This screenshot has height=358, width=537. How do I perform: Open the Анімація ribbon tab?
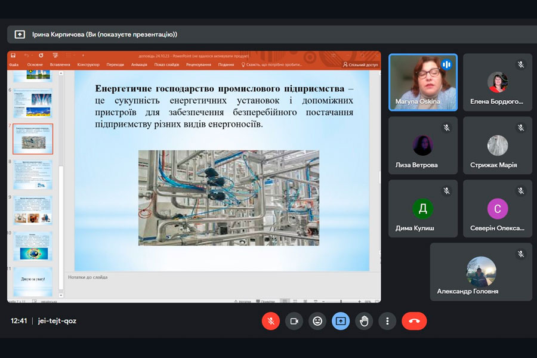tap(138, 64)
